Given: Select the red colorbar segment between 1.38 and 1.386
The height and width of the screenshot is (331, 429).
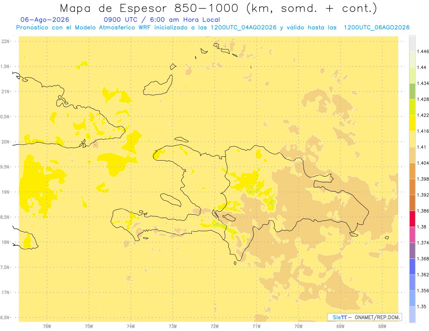Looking at the screenshot, I should 412,219.
